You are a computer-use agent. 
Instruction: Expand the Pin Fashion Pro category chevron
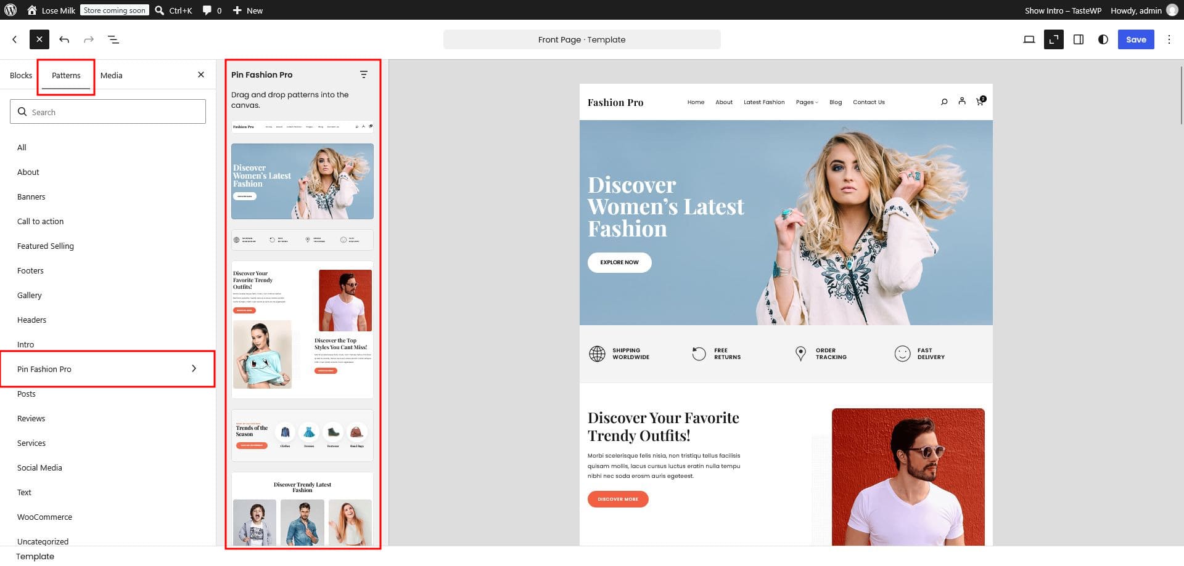click(x=194, y=368)
